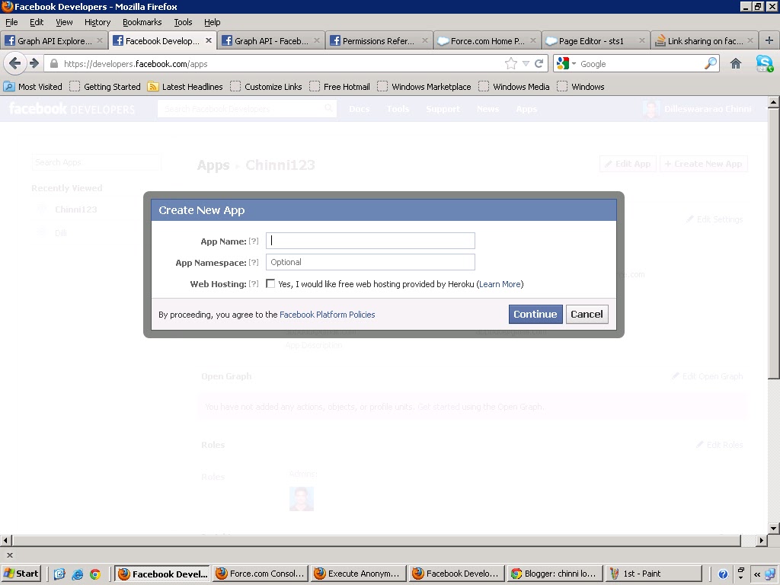This screenshot has height=585, width=780.
Task: Open the Bookmarks menu
Action: pyautogui.click(x=142, y=22)
